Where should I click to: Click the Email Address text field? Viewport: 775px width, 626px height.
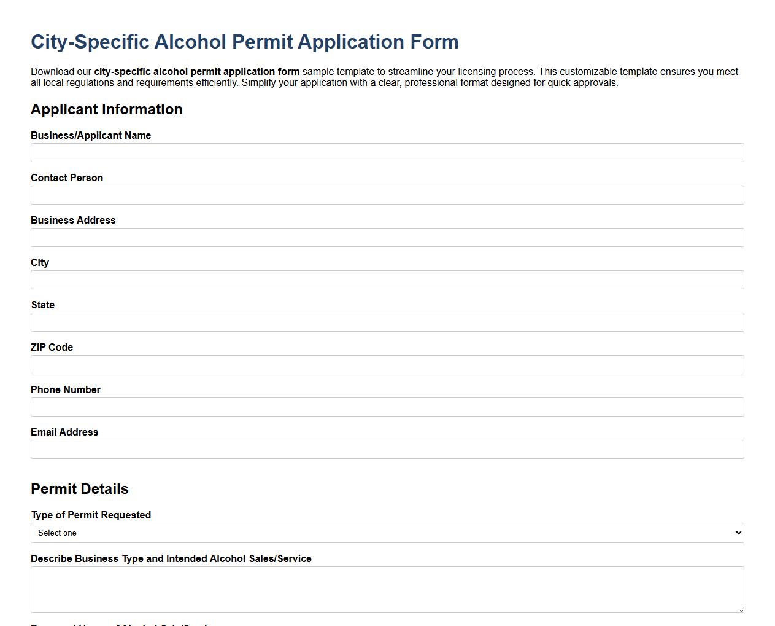click(x=387, y=449)
